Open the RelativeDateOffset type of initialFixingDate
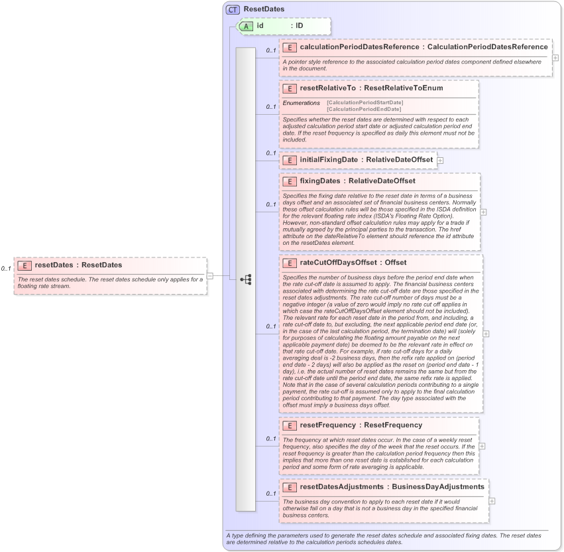 tap(399, 160)
